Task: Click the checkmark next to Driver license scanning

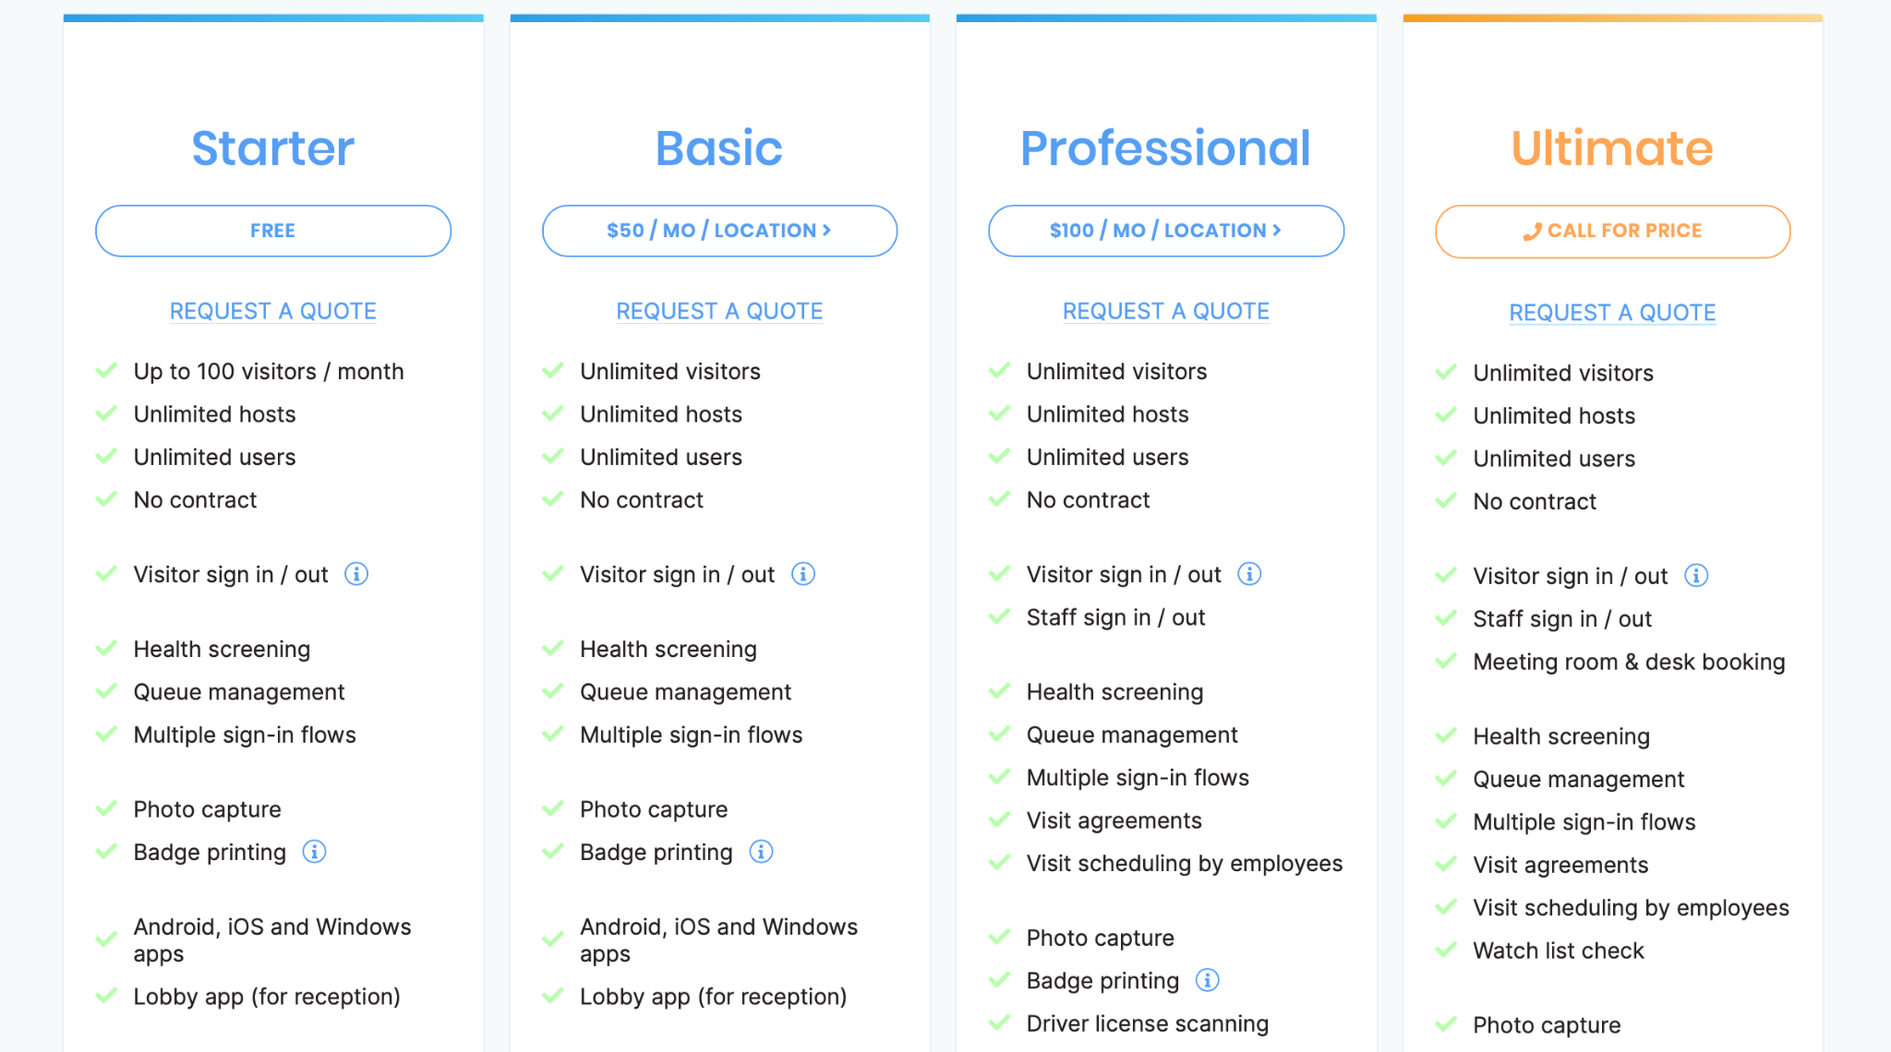Action: [x=999, y=1022]
